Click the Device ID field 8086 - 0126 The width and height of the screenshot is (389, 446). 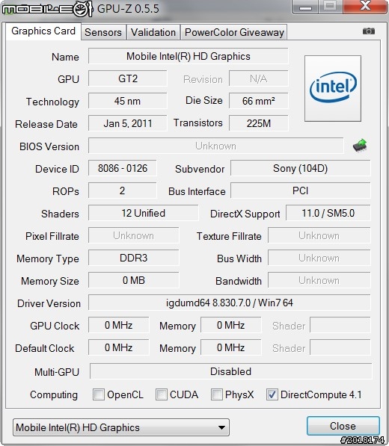coord(123,168)
